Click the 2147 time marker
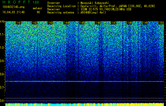The height and width of the screenshot is (106, 166). pyautogui.click(x=113, y=23)
